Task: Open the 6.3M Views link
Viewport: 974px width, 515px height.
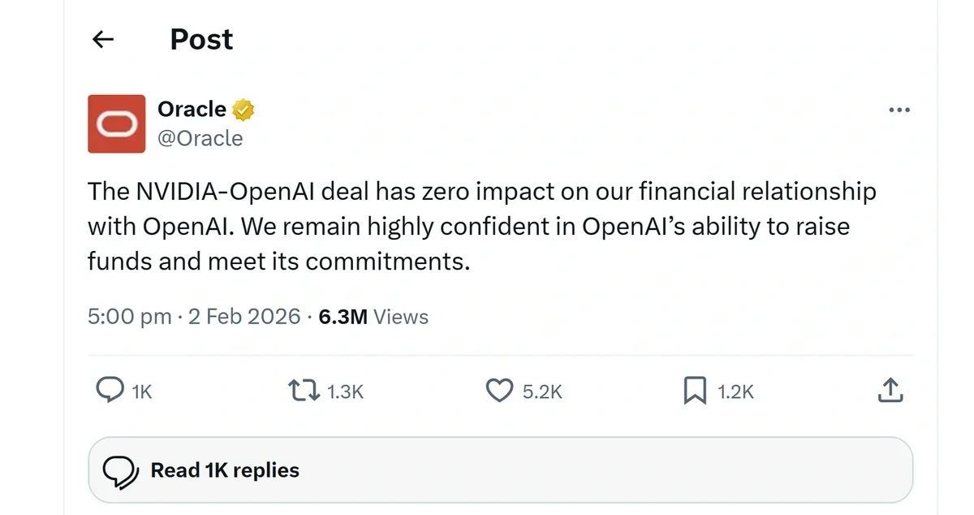Action: pyautogui.click(x=373, y=316)
